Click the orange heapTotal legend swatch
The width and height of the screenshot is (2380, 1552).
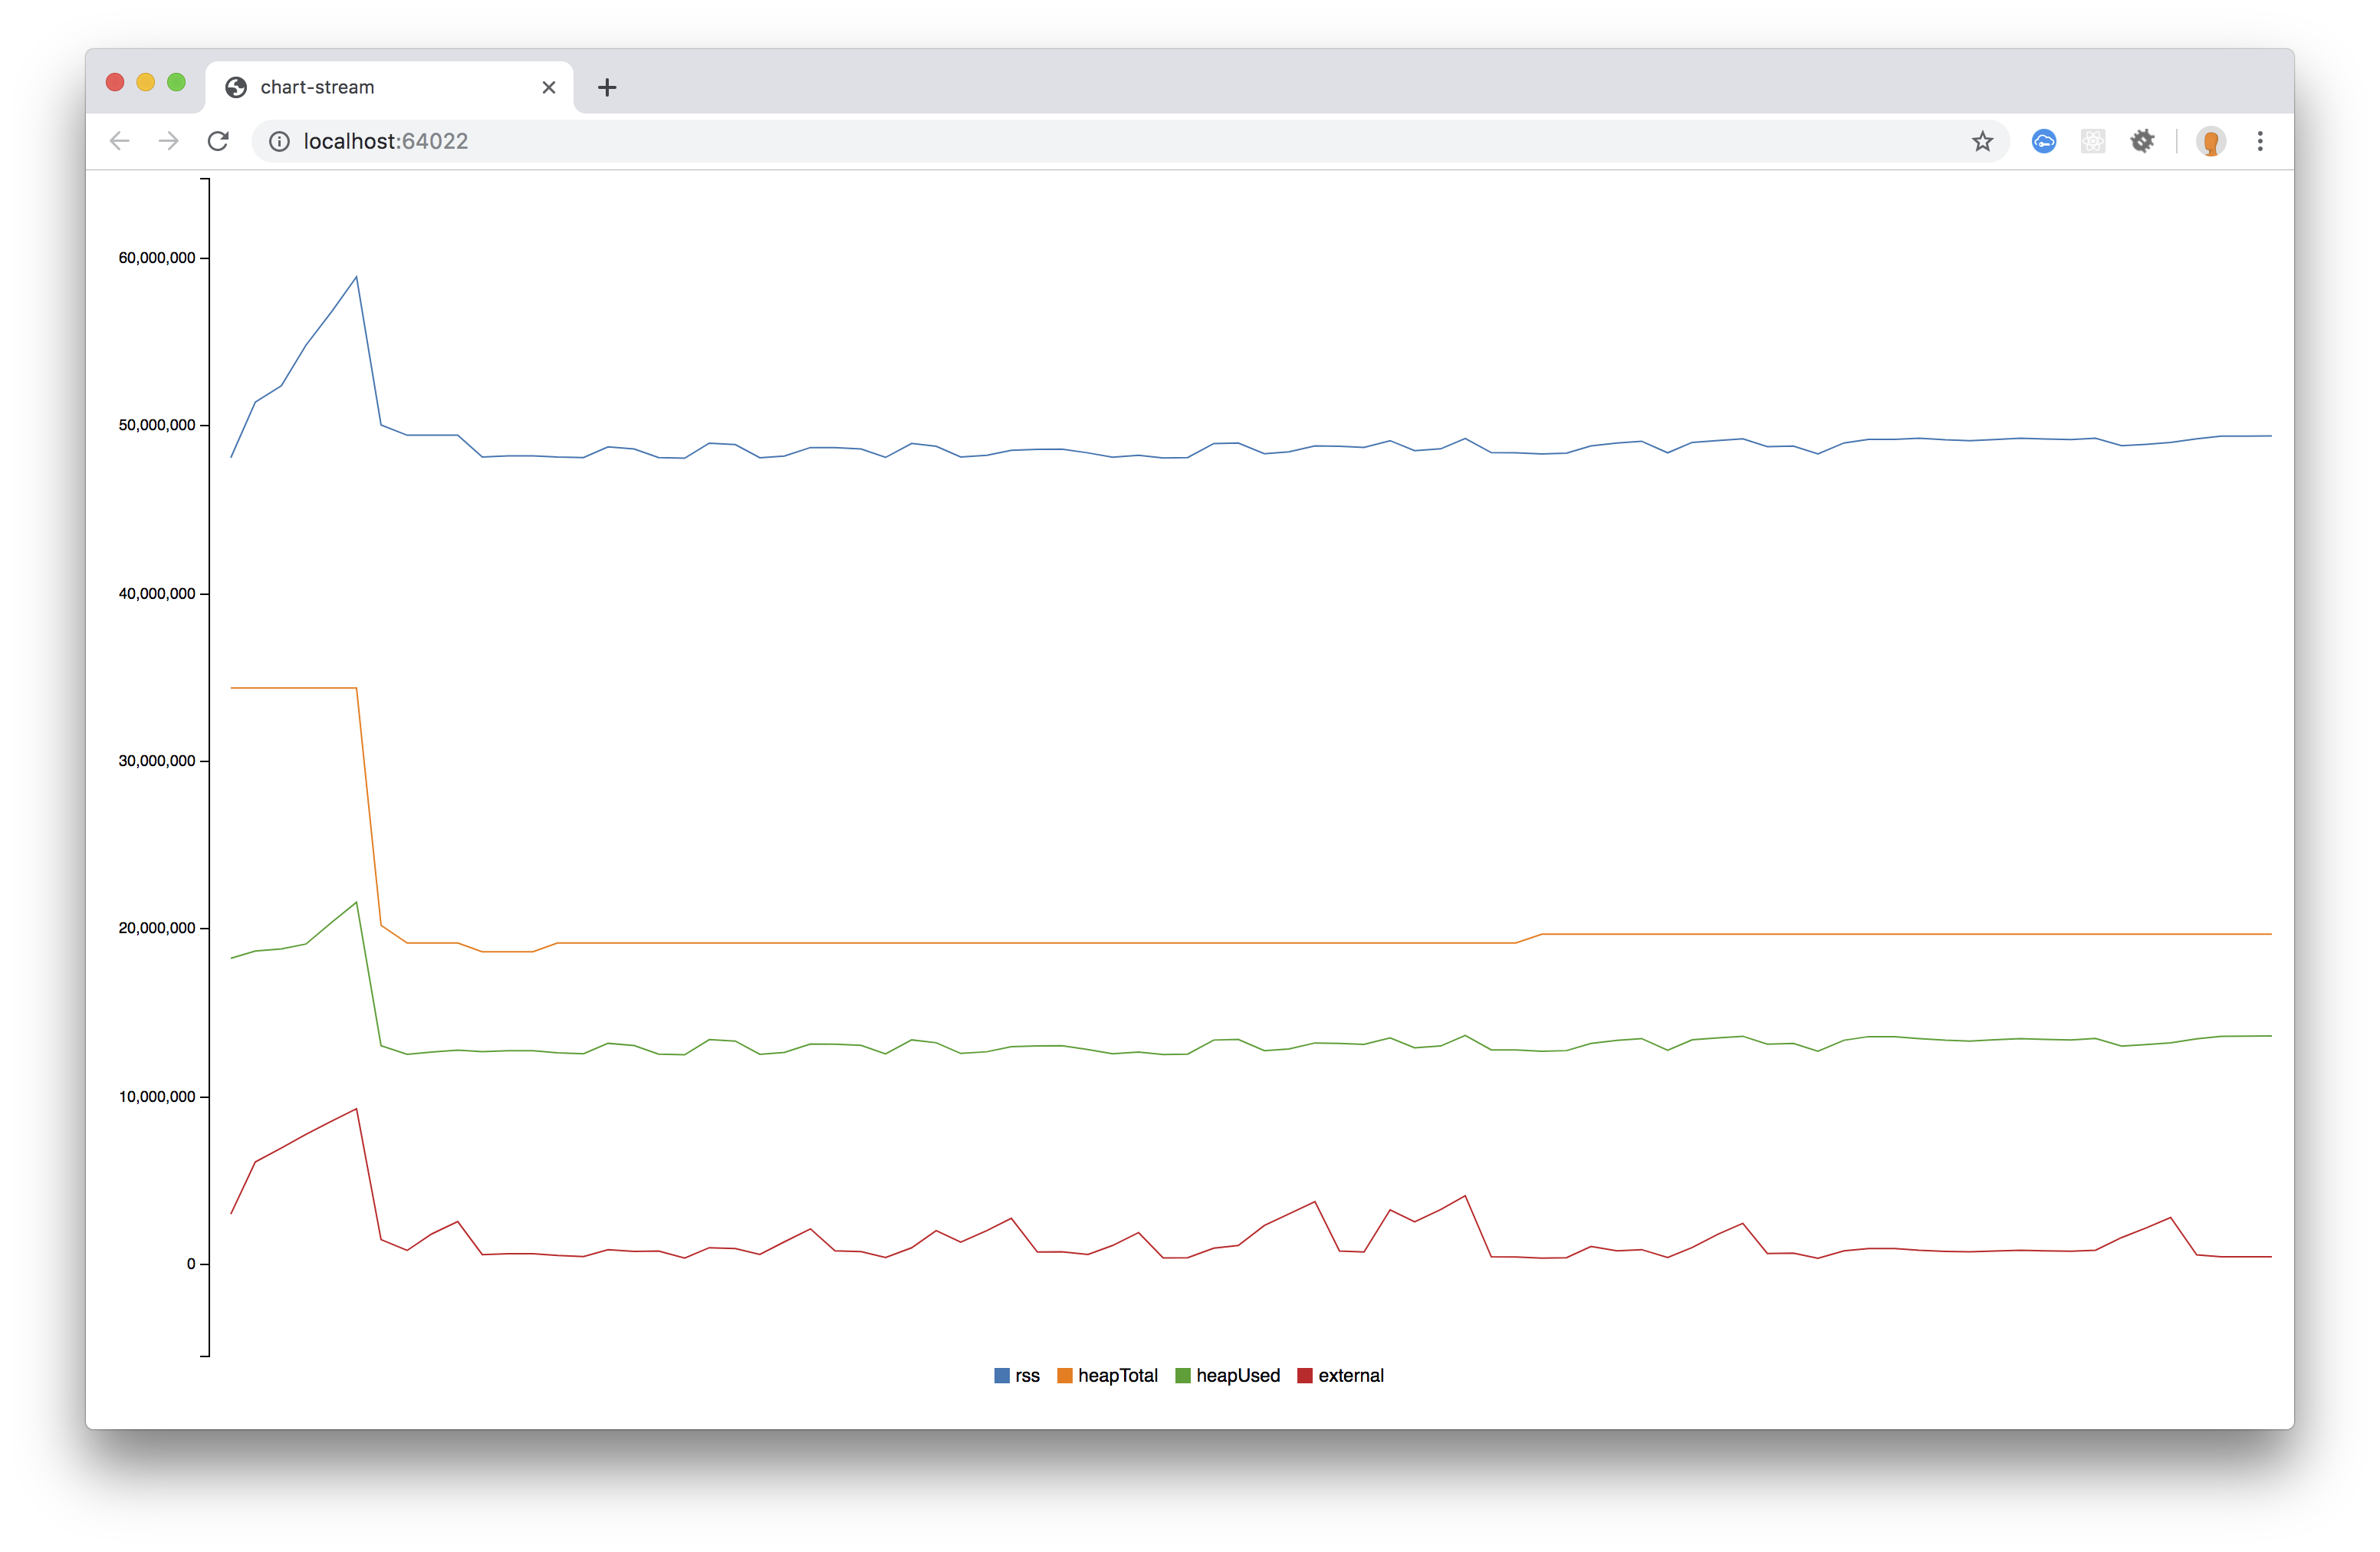point(1065,1375)
